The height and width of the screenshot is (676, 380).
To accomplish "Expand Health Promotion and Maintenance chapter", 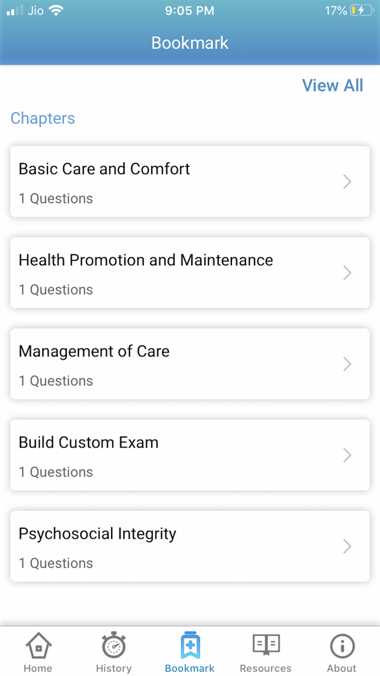I will coord(189,273).
